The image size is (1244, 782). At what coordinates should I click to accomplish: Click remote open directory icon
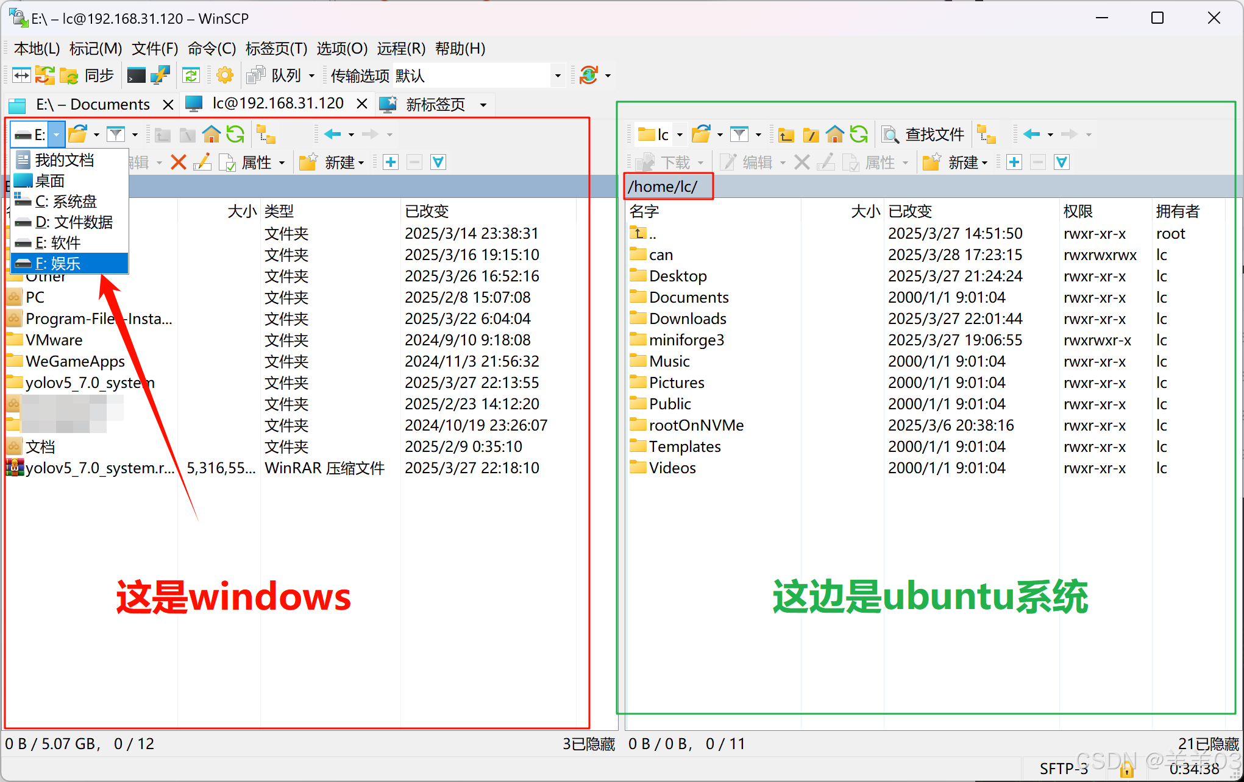point(702,134)
